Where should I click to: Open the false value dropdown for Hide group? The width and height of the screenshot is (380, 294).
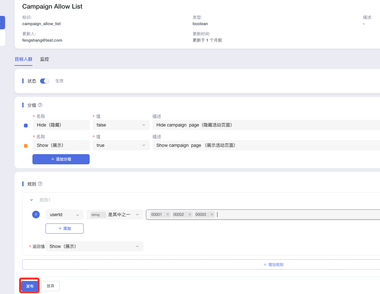tap(121, 125)
